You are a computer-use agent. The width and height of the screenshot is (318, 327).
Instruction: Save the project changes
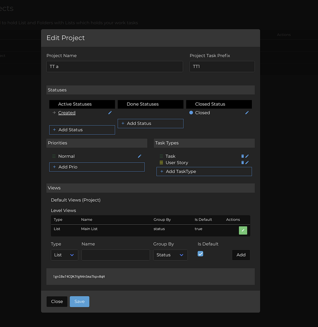[x=79, y=302]
